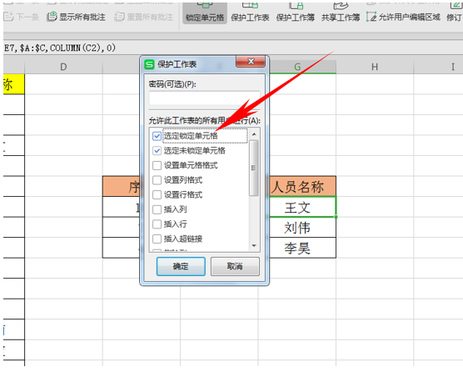Click the list scroll-down arrow
Image resolution: width=463 pixels, height=372 pixels.
pos(254,246)
